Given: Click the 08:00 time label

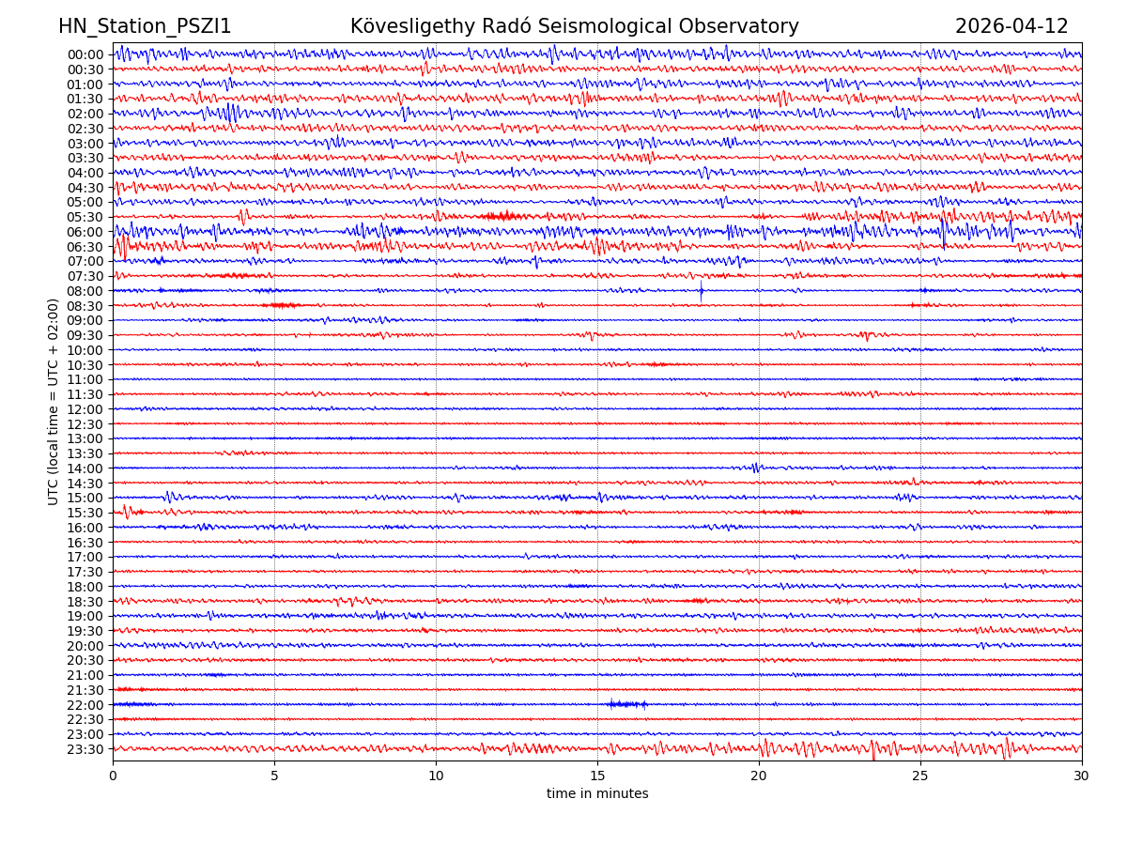Looking at the screenshot, I should click(x=85, y=291).
